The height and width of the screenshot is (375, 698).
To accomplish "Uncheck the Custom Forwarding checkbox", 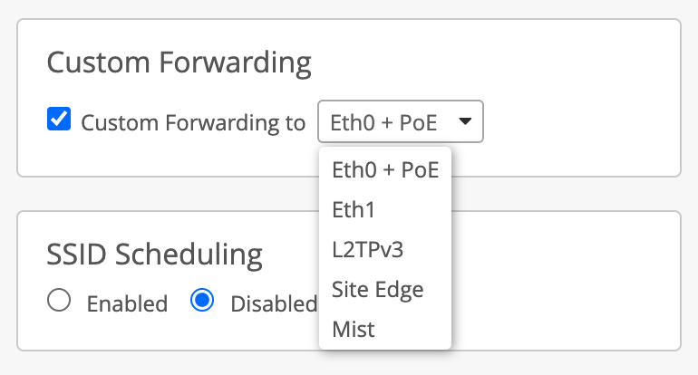I will click(x=59, y=120).
